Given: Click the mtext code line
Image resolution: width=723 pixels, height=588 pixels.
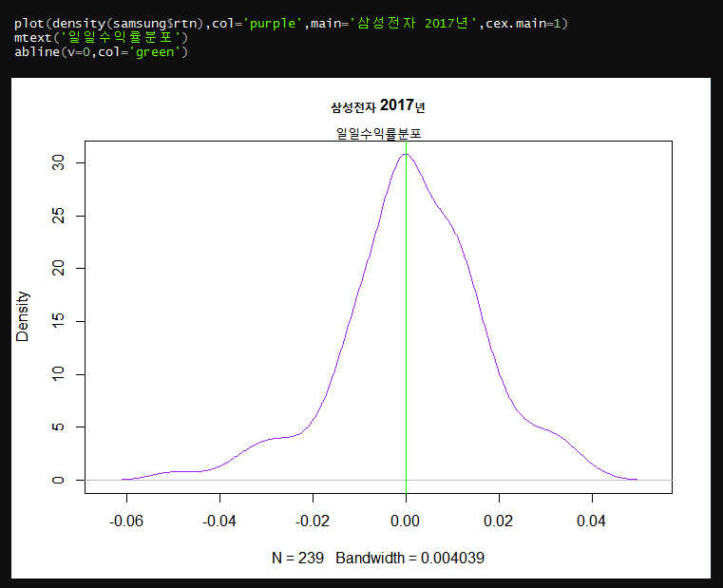Looking at the screenshot, I should [x=101, y=37].
